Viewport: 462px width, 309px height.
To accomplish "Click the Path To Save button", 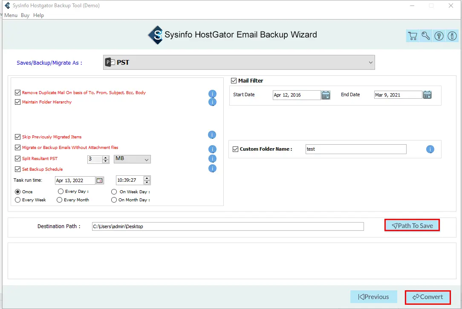I will pos(412,226).
